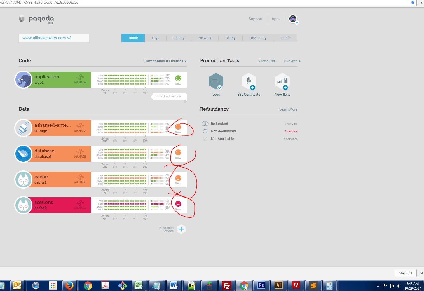Manage the database1 service
The height and width of the screenshot is (291, 424).
coord(80,154)
